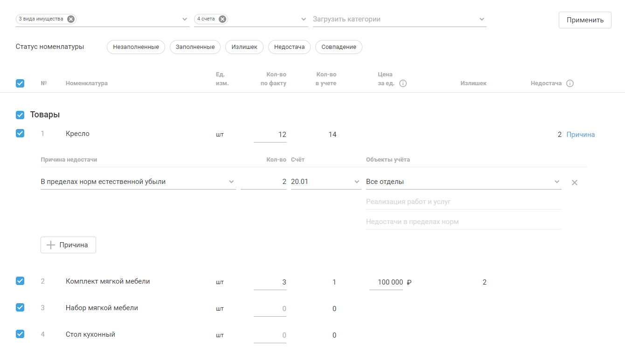Screen dimensions: 625x353
Task: Filter by 'Незаполненные' status
Action: [136, 47]
